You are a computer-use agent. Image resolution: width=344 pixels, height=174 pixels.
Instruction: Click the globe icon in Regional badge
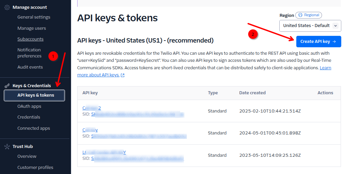(300, 15)
